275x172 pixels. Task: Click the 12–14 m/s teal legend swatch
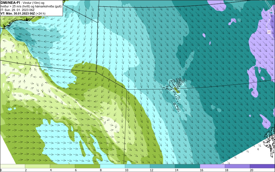(163, 166)
